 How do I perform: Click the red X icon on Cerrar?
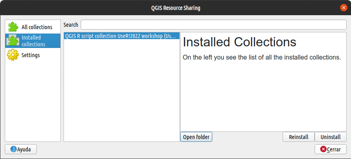[x=323, y=149]
